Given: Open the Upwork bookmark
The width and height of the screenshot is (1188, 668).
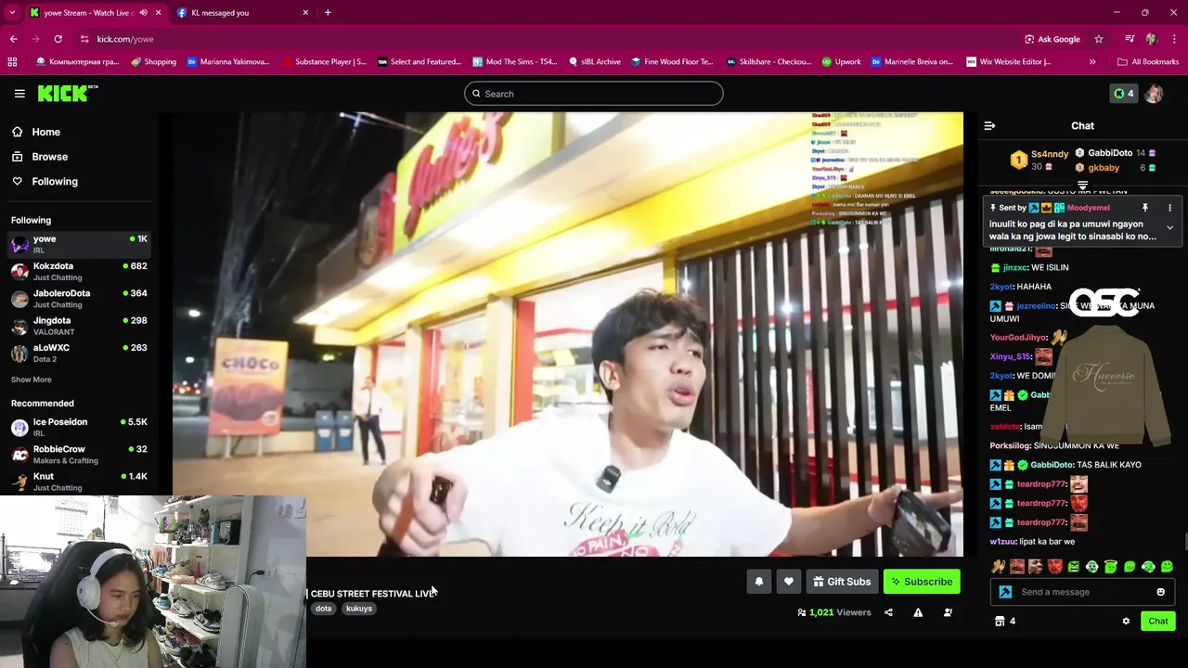Looking at the screenshot, I should pos(841,62).
